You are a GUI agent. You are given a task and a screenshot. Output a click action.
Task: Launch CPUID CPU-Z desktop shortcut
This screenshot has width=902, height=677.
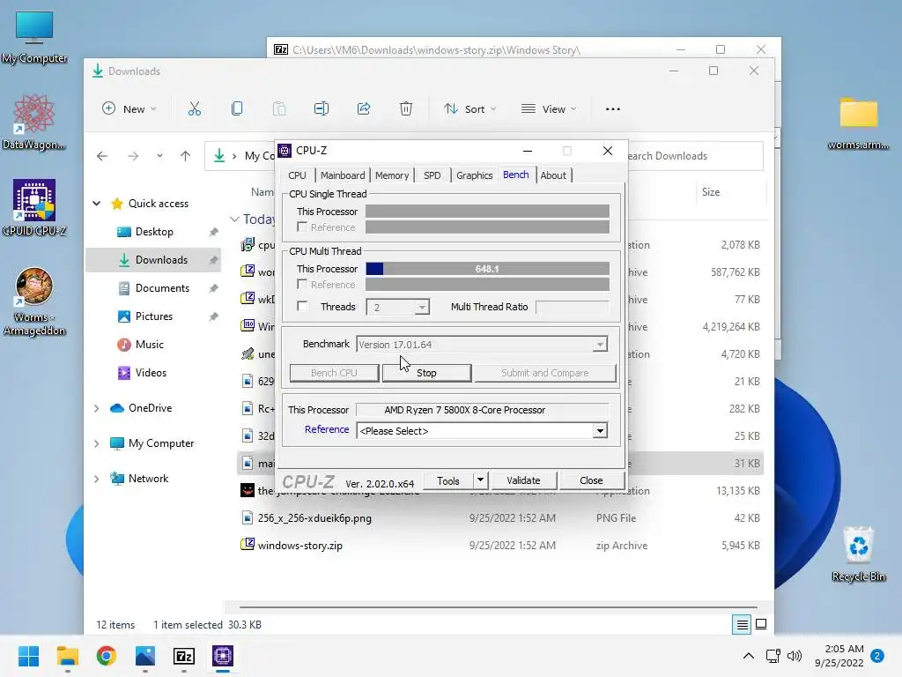pos(34,208)
